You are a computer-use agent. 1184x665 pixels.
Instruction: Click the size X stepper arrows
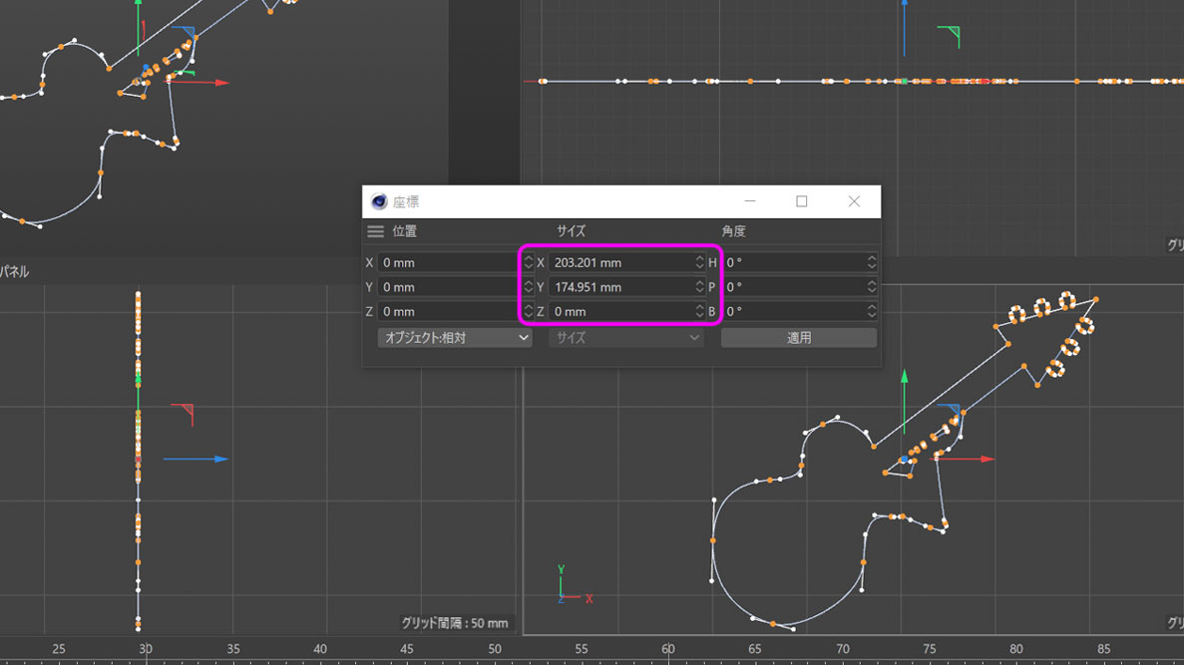pyautogui.click(x=699, y=262)
